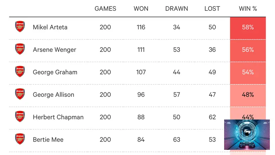Viewport: 275px width, 155px height.
Task: Click the 58% win percentage cell
Action: pyautogui.click(x=248, y=28)
